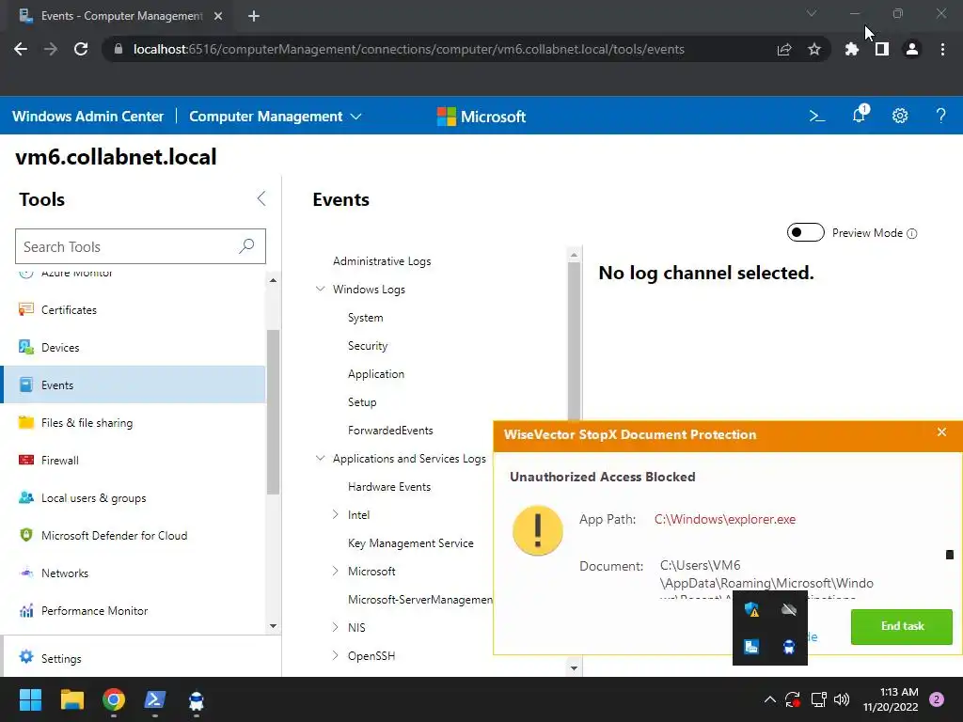Click the Settings gear icon in Tools pane
This screenshot has height=722, width=963.
(x=25, y=657)
